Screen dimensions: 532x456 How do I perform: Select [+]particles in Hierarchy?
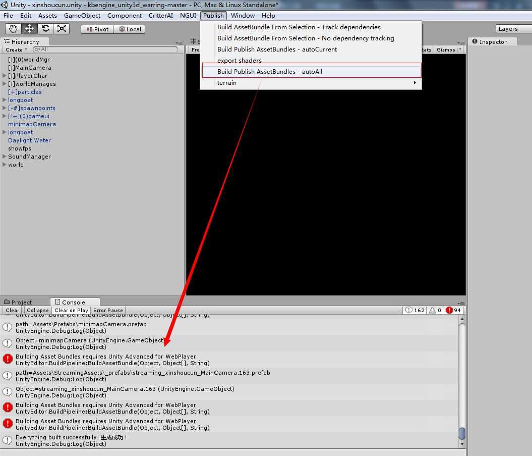pyautogui.click(x=25, y=92)
